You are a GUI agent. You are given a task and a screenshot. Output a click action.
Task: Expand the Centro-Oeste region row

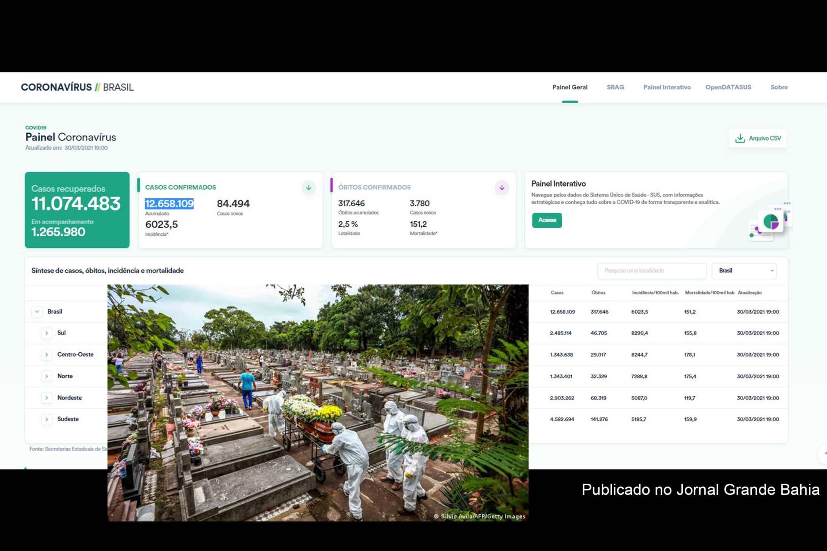coord(47,354)
